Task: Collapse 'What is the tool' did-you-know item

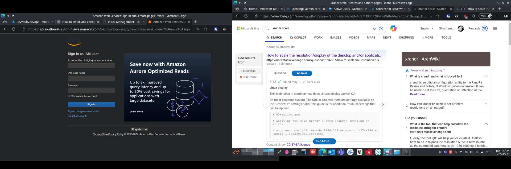Action: (x=486, y=124)
